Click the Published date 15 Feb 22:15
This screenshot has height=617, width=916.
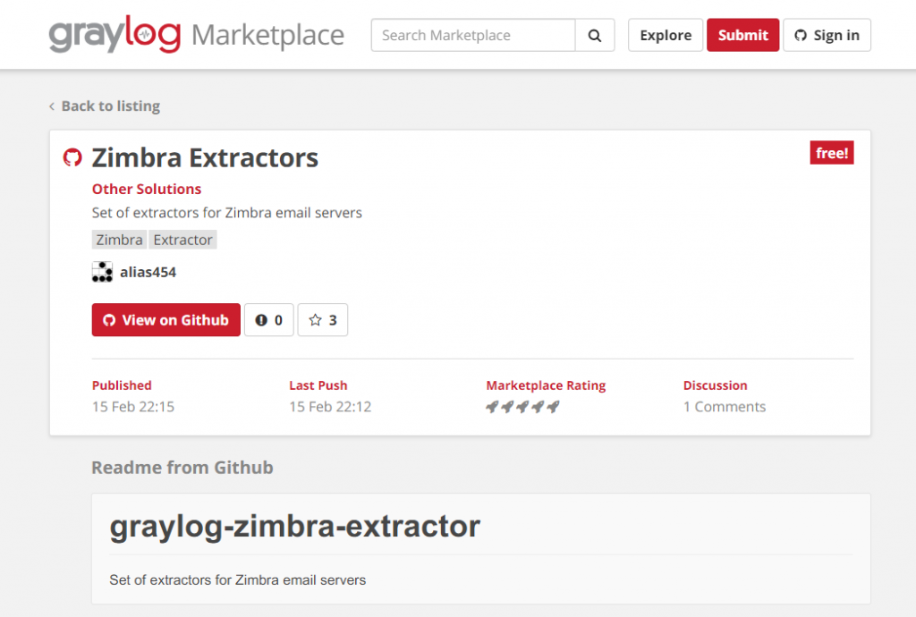click(x=133, y=407)
